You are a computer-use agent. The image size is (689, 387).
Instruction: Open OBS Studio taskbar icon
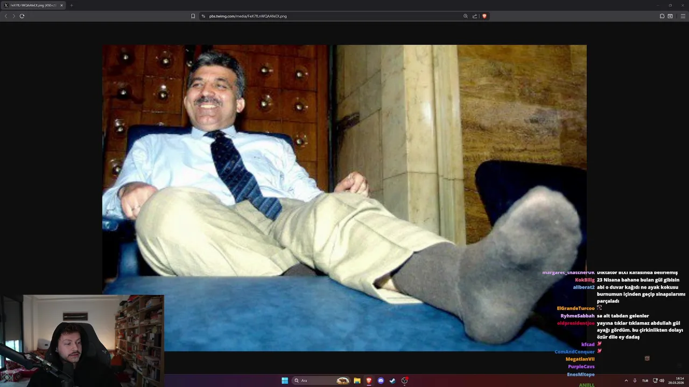pos(404,381)
